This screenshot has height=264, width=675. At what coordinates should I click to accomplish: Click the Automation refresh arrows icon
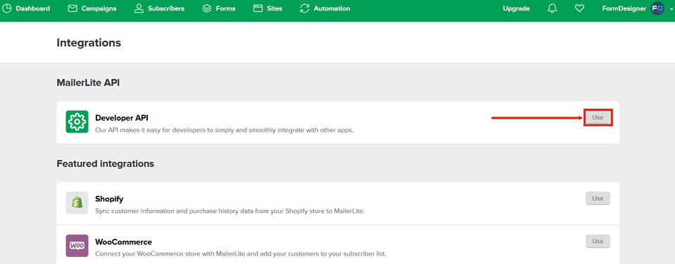click(x=305, y=8)
